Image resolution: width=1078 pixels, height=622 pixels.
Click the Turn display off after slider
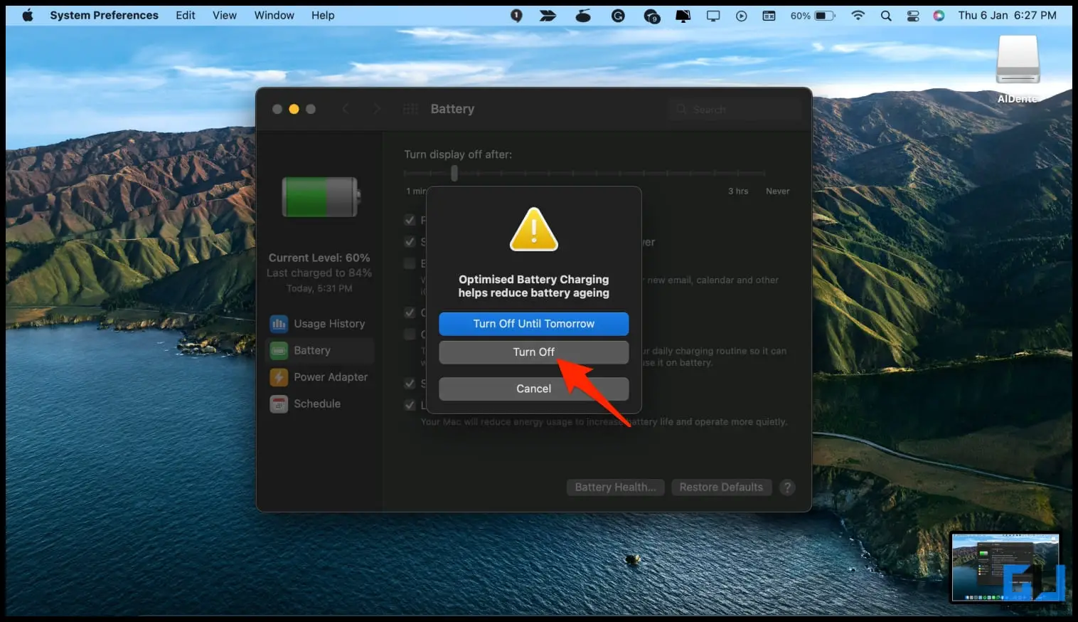click(585, 173)
